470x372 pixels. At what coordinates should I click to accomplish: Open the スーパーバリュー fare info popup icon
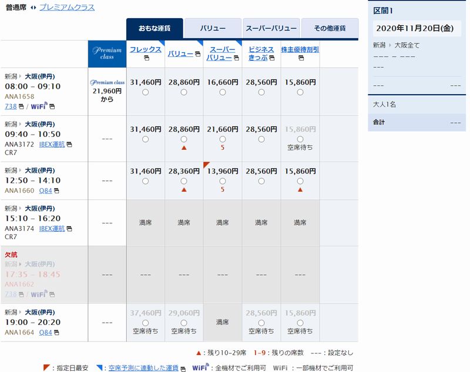click(236, 58)
